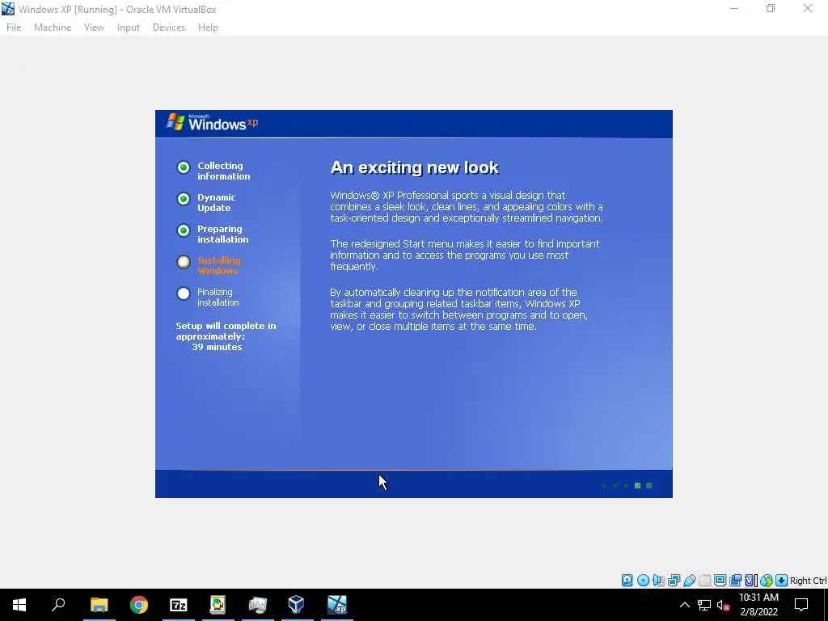Open the Windows notification center

tap(801, 605)
